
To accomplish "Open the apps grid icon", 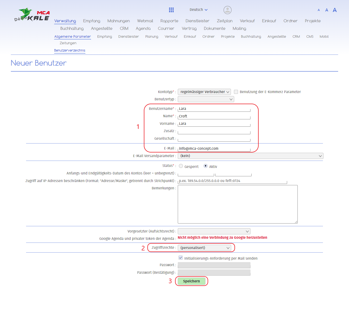I will tap(171, 10).
